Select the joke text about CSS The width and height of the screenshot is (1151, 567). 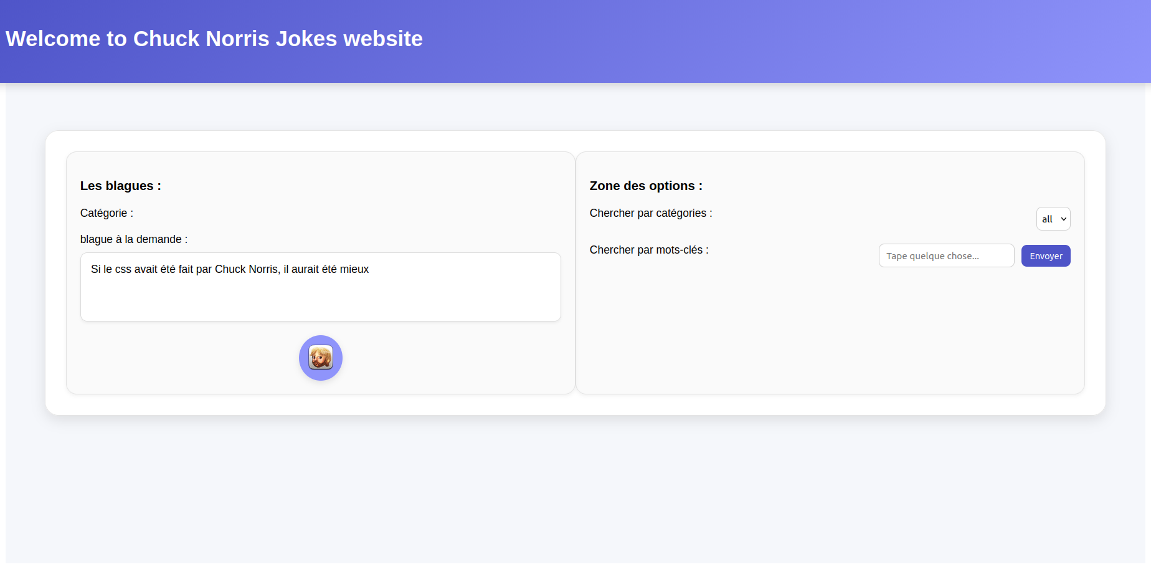(230, 269)
